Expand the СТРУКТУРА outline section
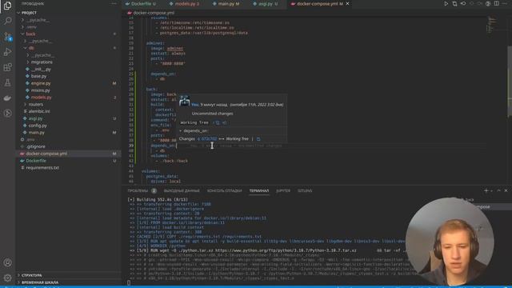Viewport: 512px width, 288px height. click(31, 275)
